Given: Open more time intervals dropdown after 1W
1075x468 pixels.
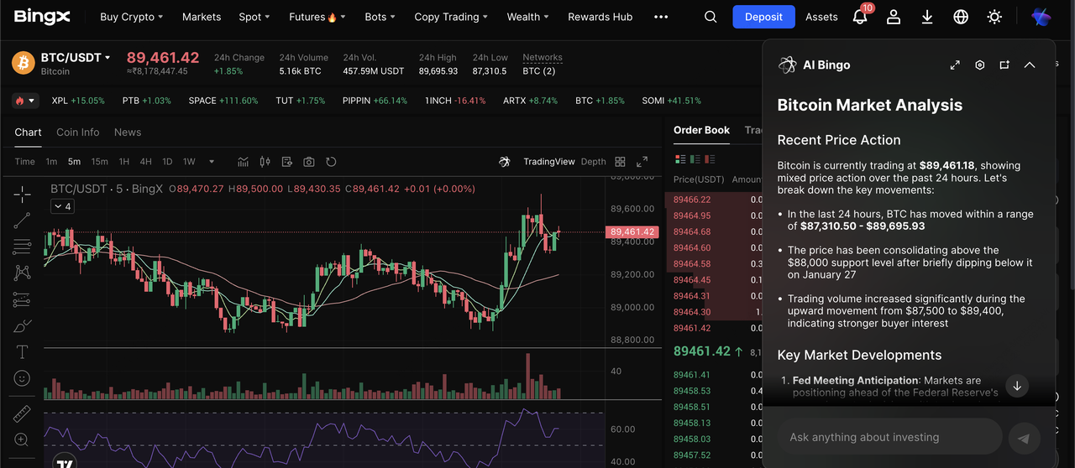Looking at the screenshot, I should pos(212,162).
